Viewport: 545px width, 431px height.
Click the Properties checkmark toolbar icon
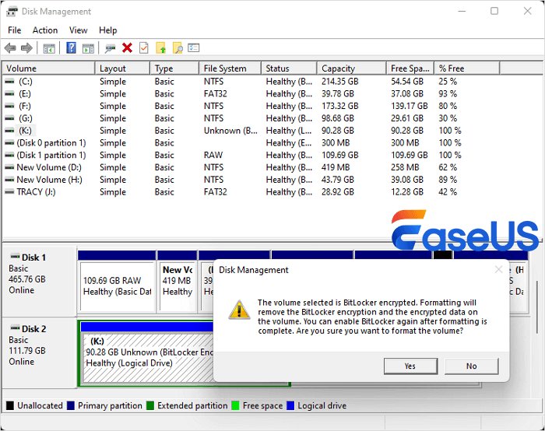pyautogui.click(x=143, y=48)
